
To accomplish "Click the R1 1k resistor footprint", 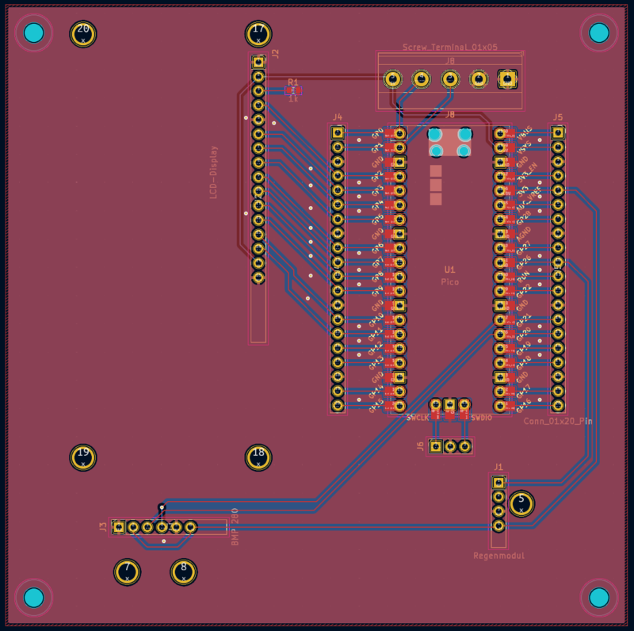I will click(x=293, y=90).
